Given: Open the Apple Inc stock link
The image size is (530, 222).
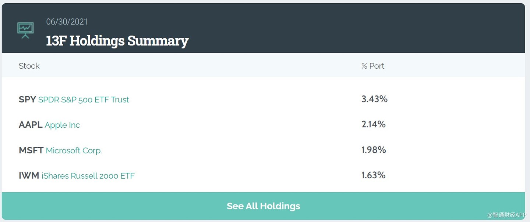Looking at the screenshot, I should 62,125.
